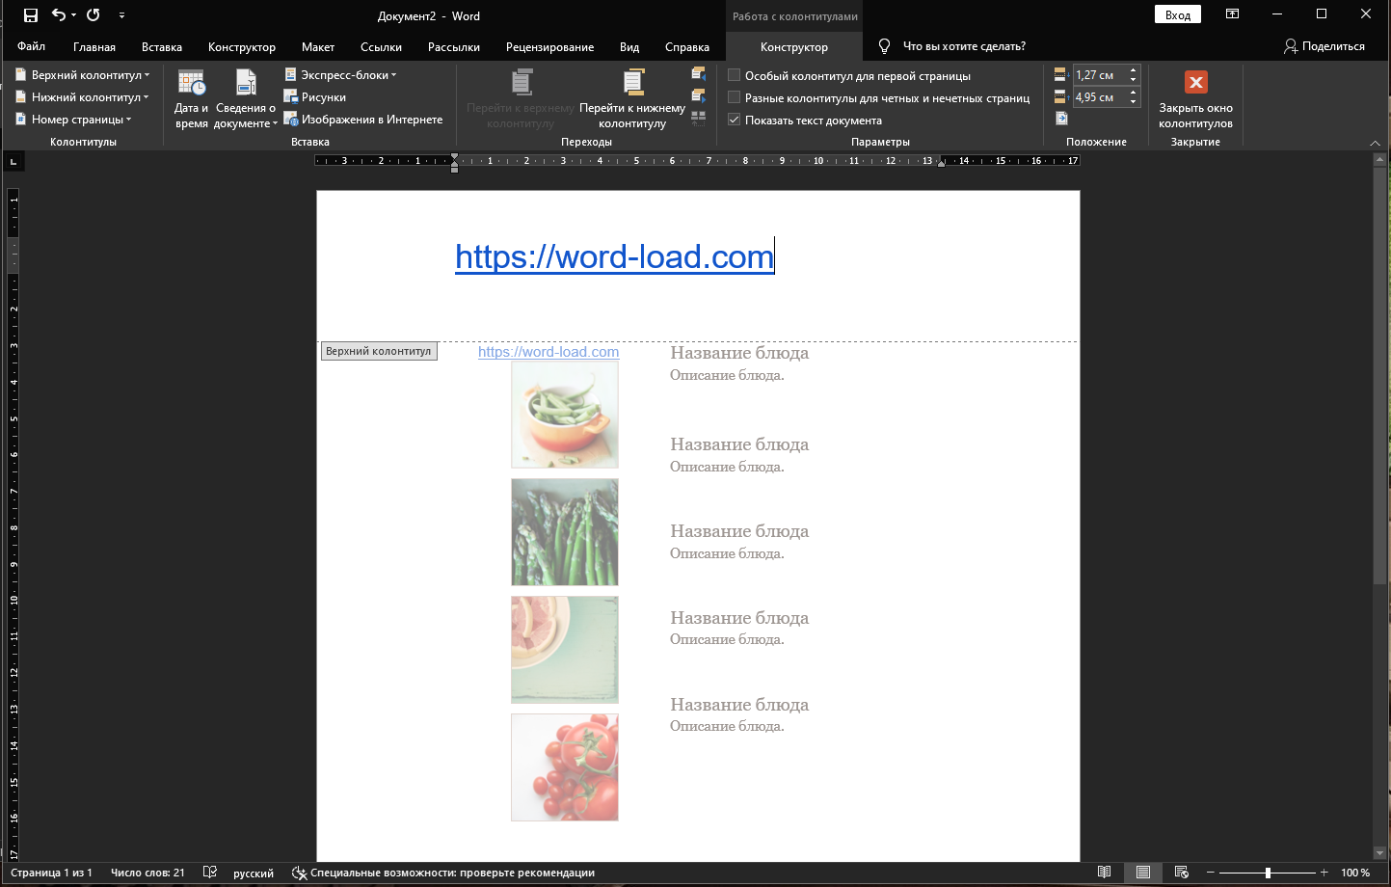This screenshot has height=887, width=1391.
Task: Switch to Read Mode view icon
Action: click(1105, 873)
